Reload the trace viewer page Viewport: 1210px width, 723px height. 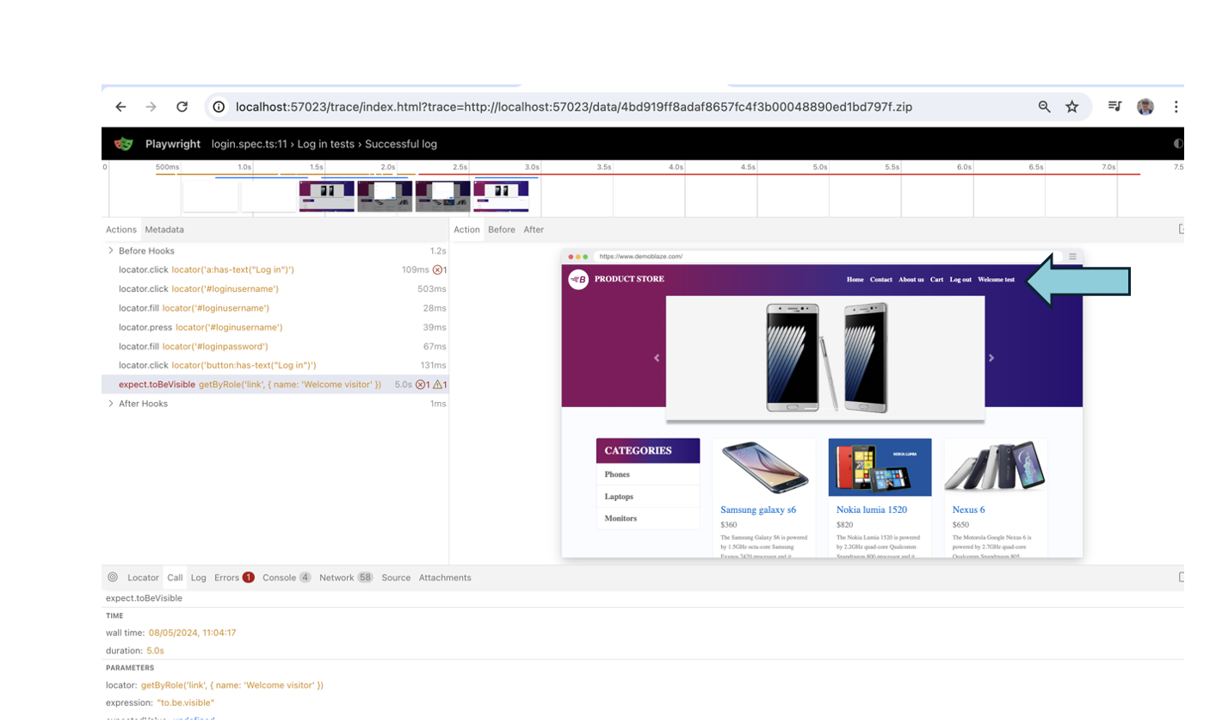pos(182,107)
